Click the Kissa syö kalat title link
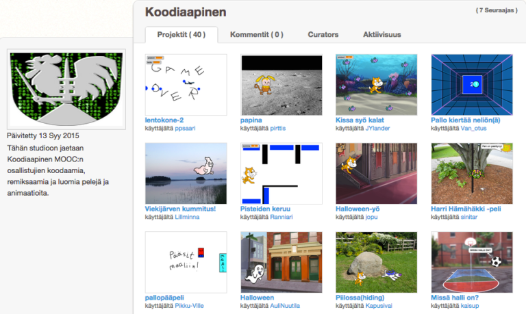This screenshot has width=526, height=314. tap(360, 120)
